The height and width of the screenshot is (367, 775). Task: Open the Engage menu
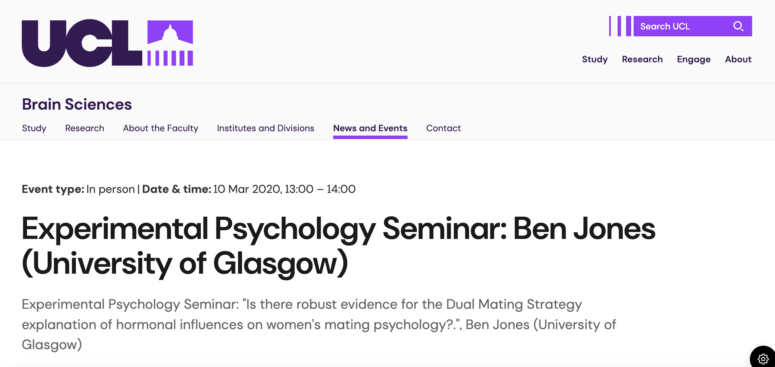pos(693,59)
